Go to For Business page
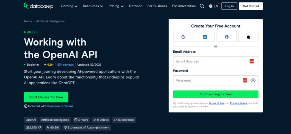 [157, 6]
